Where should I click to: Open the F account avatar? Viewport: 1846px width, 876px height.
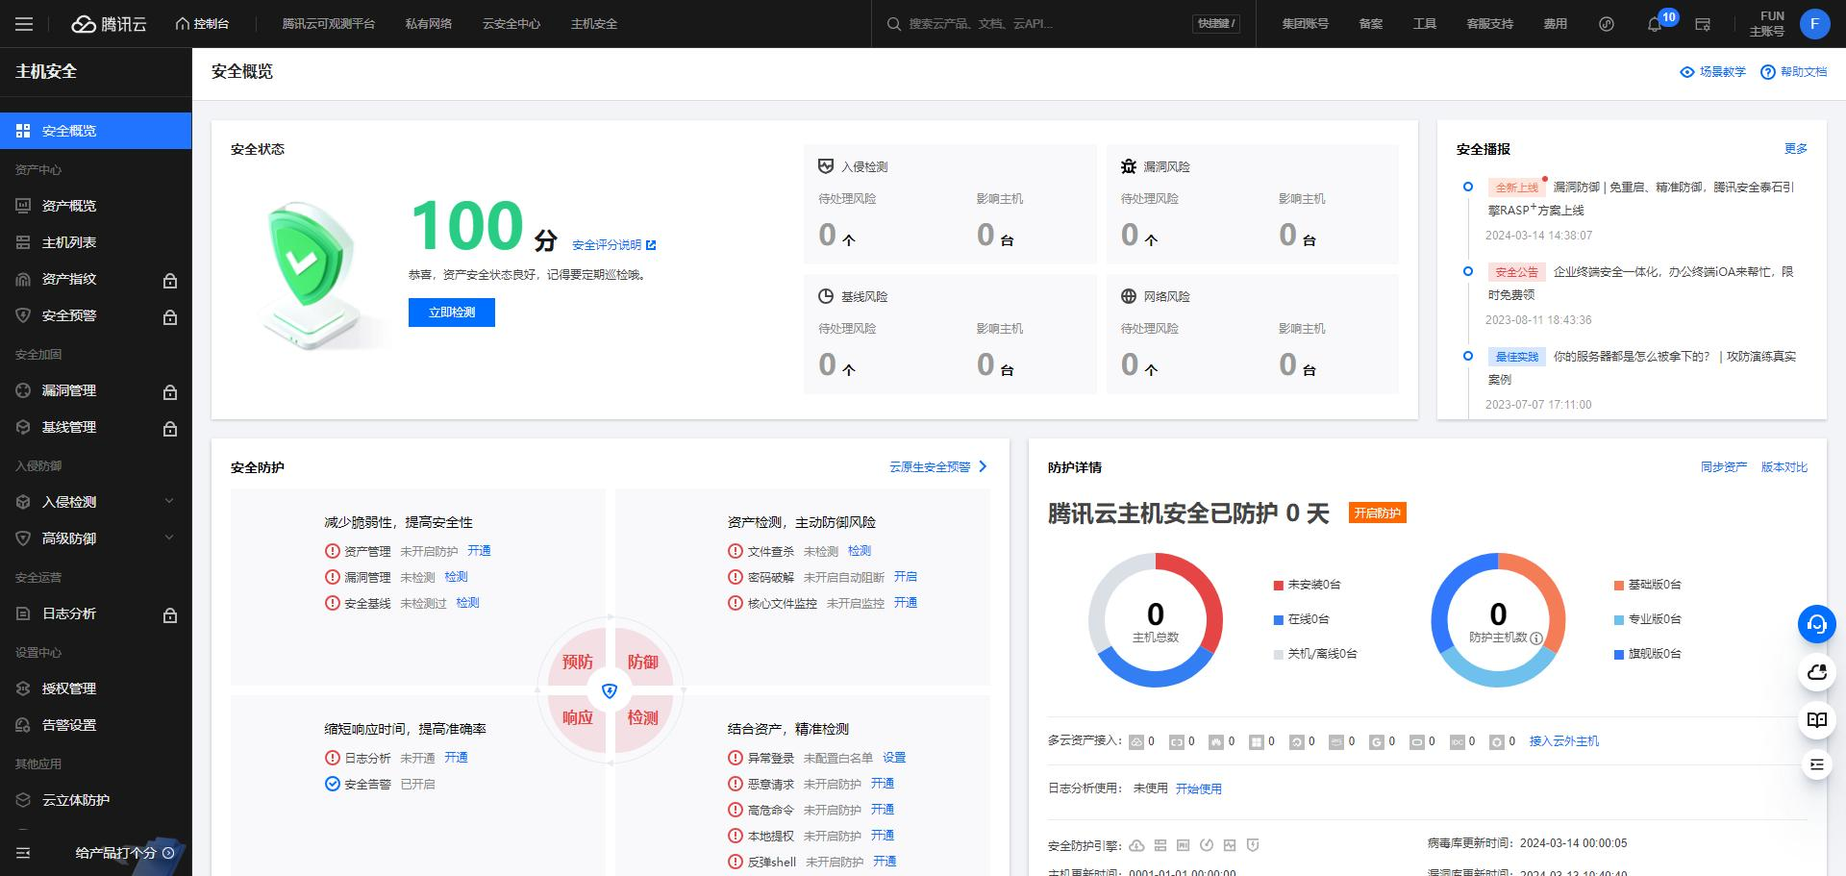[x=1814, y=24]
